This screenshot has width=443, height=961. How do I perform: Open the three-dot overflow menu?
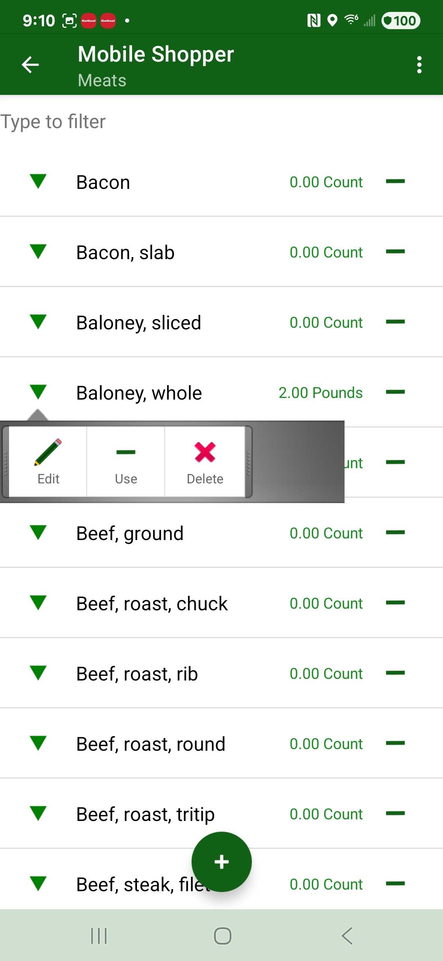coord(419,65)
